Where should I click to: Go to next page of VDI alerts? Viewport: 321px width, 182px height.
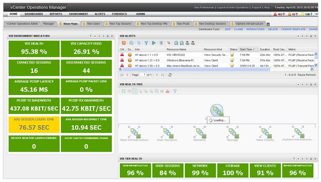[x=157, y=75]
